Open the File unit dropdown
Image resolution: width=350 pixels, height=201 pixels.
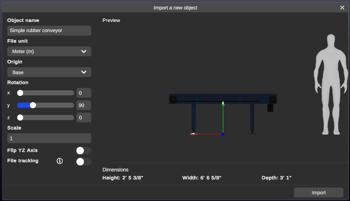point(49,51)
